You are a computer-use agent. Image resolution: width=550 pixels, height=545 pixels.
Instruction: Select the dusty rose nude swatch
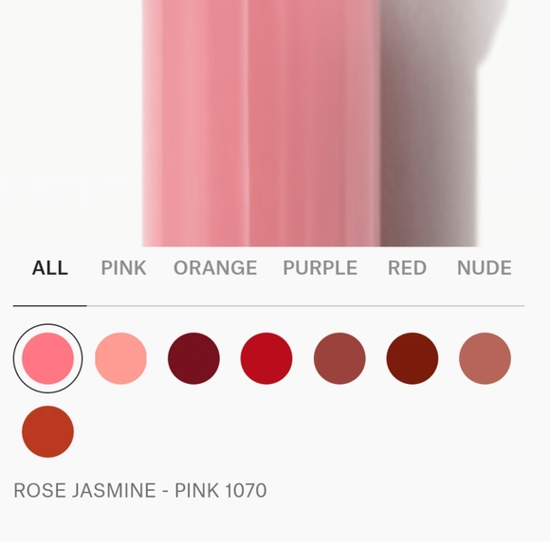[x=485, y=358]
